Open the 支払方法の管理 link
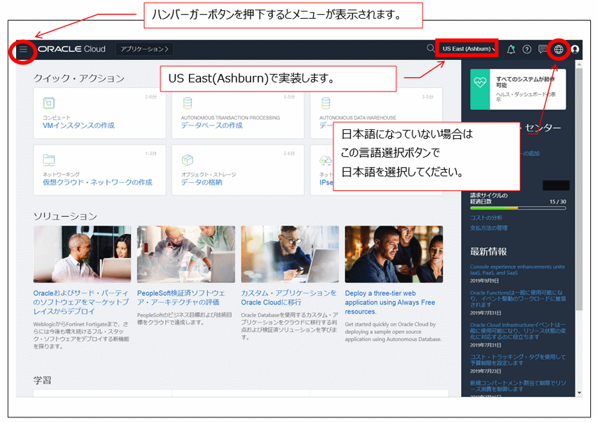 tap(489, 229)
